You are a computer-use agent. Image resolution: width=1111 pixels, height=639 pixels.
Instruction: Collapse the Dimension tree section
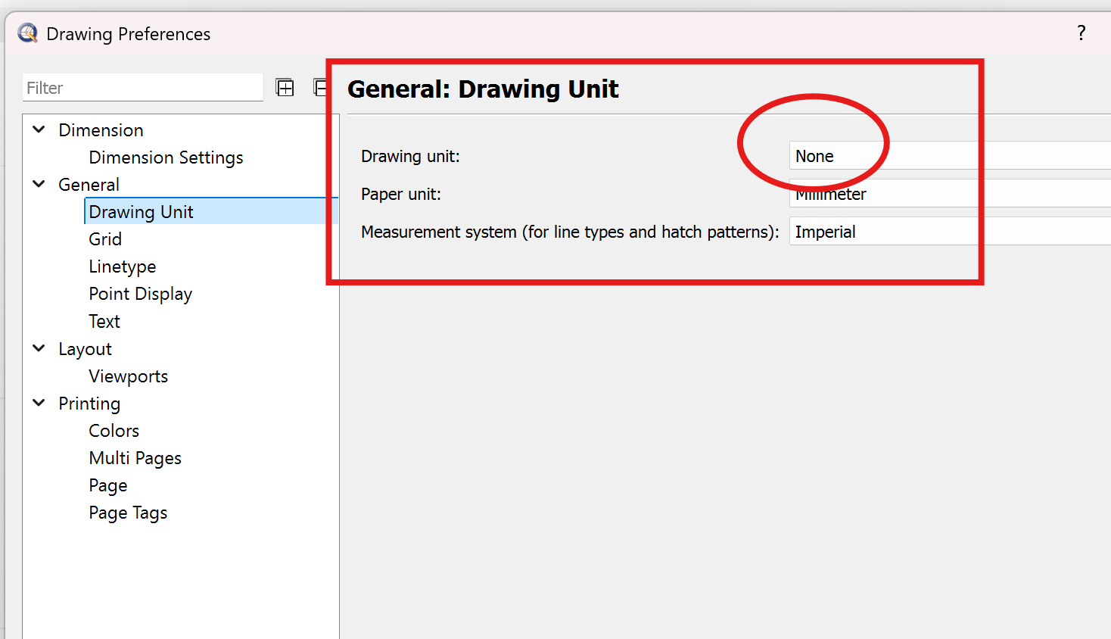[39, 129]
